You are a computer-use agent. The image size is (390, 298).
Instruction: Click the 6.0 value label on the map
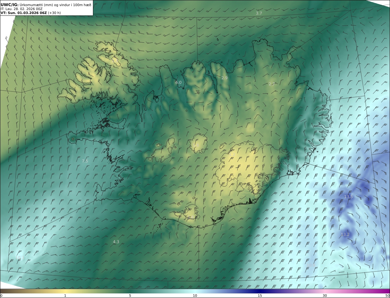(178, 83)
